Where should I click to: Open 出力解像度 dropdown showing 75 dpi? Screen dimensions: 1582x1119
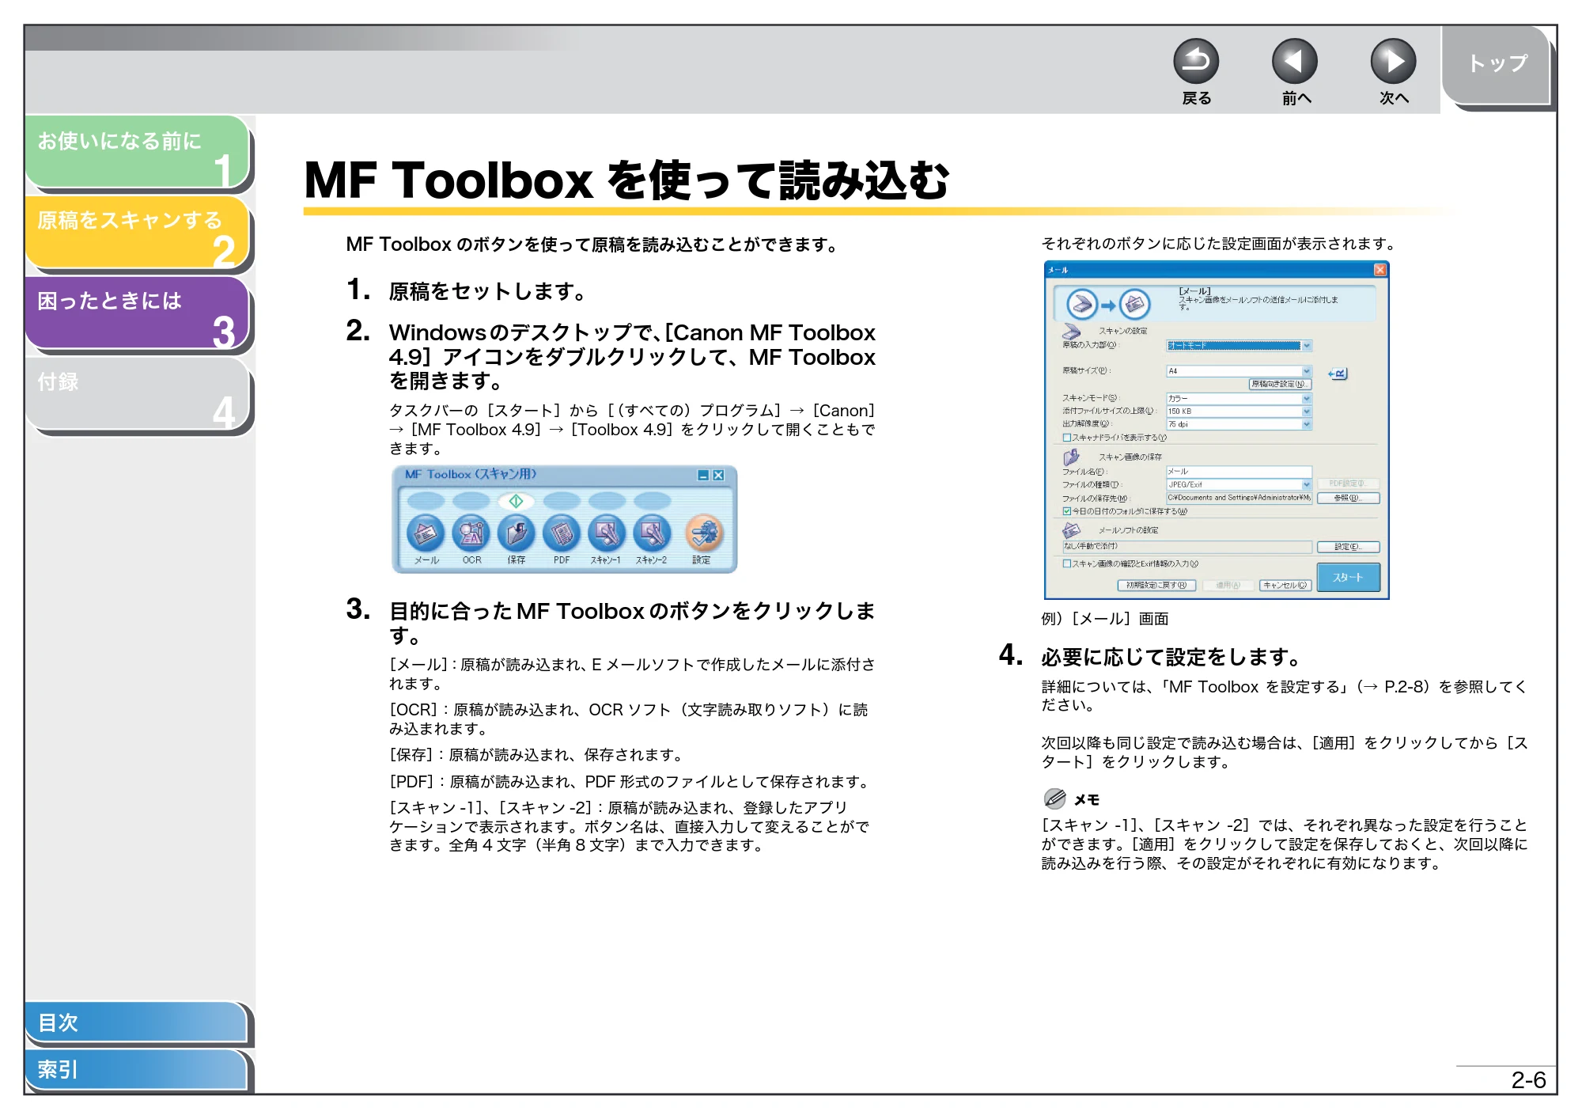click(x=1239, y=425)
